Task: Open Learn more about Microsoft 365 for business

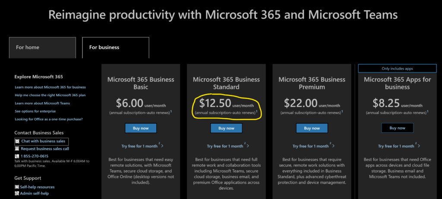Action: click(50, 87)
